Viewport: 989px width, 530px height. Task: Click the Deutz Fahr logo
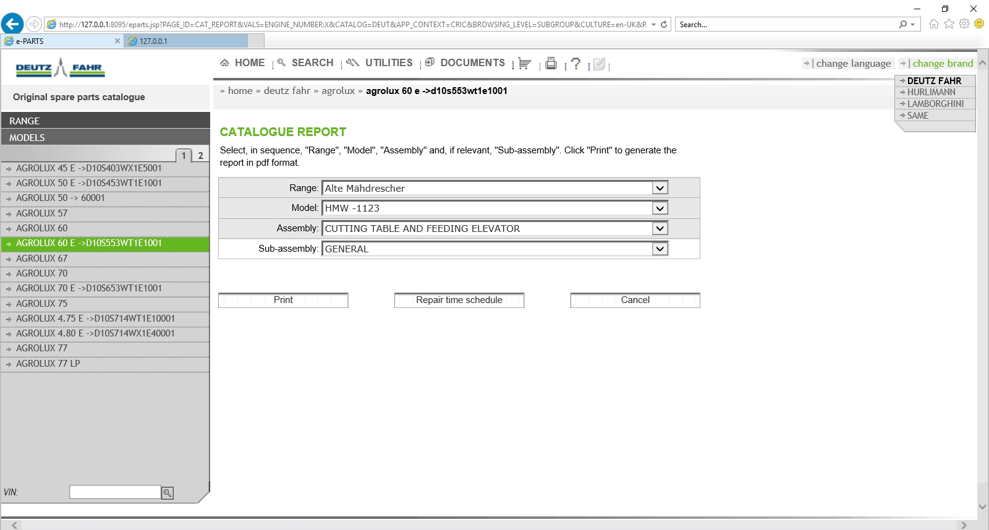[60, 67]
